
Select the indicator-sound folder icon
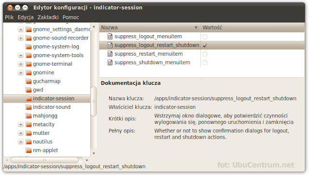(x=28, y=107)
